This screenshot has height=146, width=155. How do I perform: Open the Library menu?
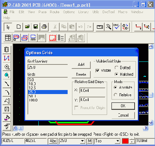(x=83, y=12)
